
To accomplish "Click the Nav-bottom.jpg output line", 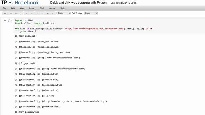I will (27, 112).
